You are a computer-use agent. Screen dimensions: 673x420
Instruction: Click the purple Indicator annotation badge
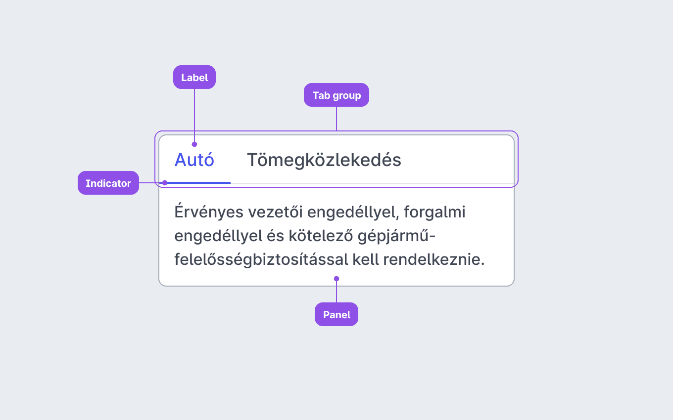click(108, 183)
